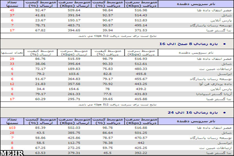Viewport: 234px width, 156px height.
Task: Select the average receive speed (Kbps) header in the top table
Action: (141, 4)
